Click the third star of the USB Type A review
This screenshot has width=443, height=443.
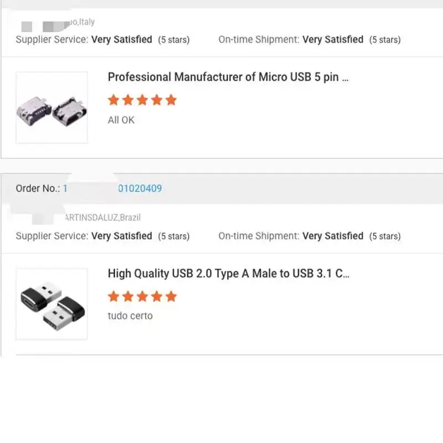pos(142,296)
